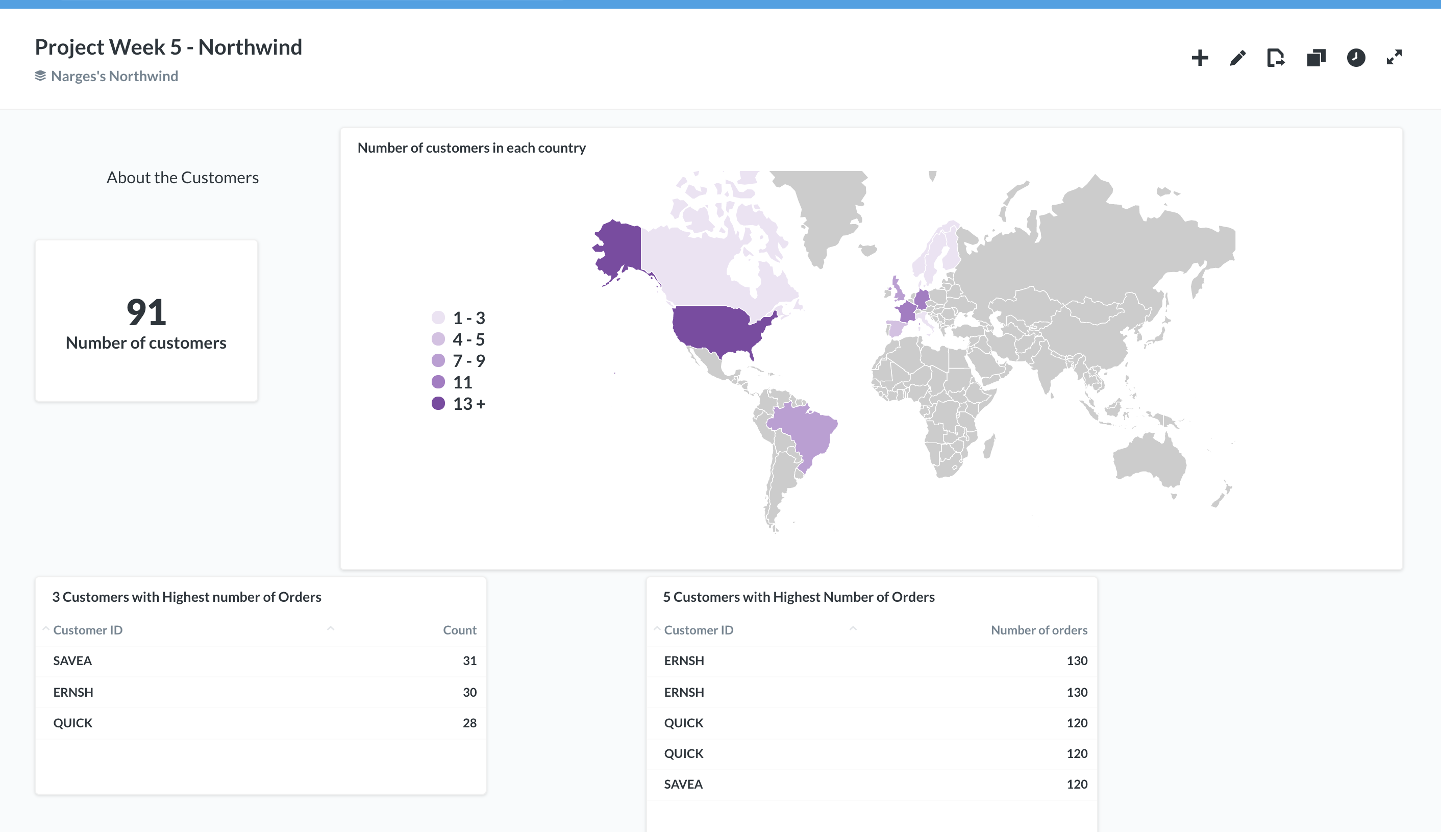The height and width of the screenshot is (832, 1441).
Task: Open the 'Number of customers in each country' card title
Action: 471,148
